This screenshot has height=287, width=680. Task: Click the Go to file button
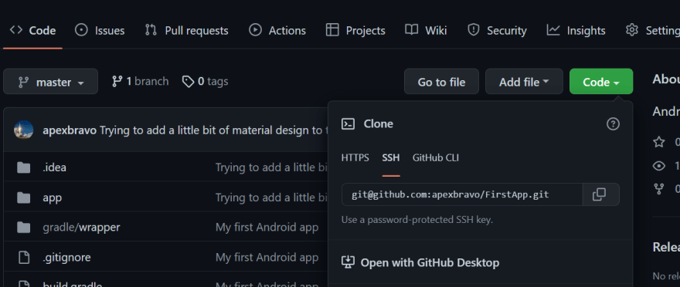tap(441, 81)
